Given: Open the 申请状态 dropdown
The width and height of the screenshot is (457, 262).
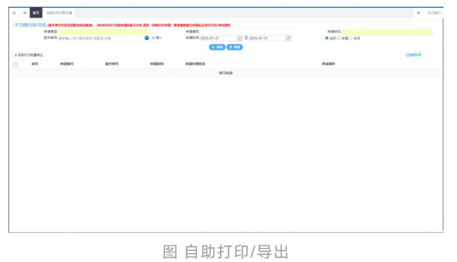Looking at the screenshot, I should coord(387,32).
